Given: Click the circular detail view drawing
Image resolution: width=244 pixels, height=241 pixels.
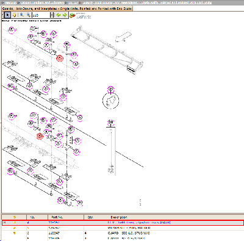Looking at the screenshot, I should pyautogui.click(x=110, y=101).
